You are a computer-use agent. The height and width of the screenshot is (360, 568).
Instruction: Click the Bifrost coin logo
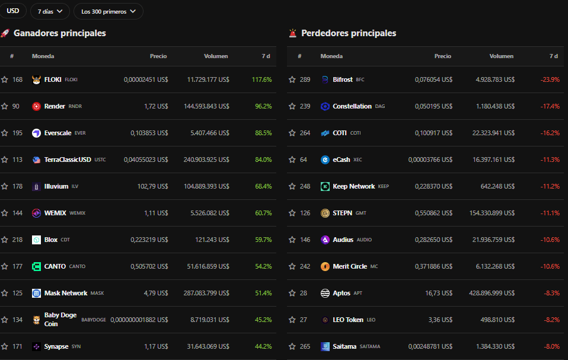click(x=325, y=79)
